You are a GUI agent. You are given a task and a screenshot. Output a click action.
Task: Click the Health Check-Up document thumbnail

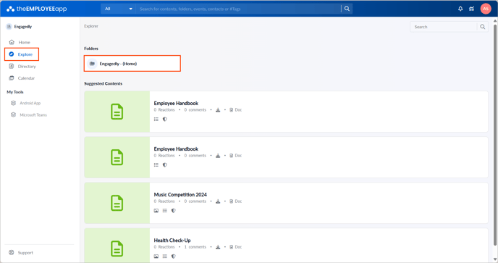click(117, 246)
